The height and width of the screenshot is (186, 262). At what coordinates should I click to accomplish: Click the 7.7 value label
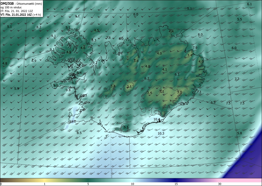pyautogui.click(x=237, y=79)
